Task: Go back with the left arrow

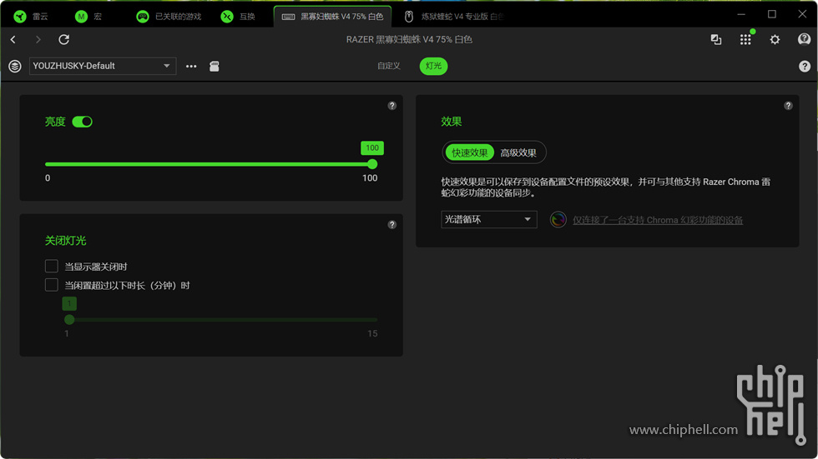Action: click(13, 39)
